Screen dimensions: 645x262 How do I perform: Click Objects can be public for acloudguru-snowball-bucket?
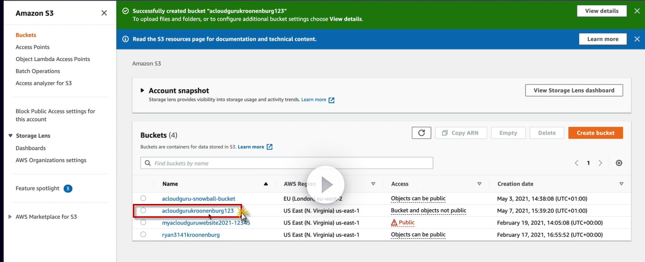point(418,198)
